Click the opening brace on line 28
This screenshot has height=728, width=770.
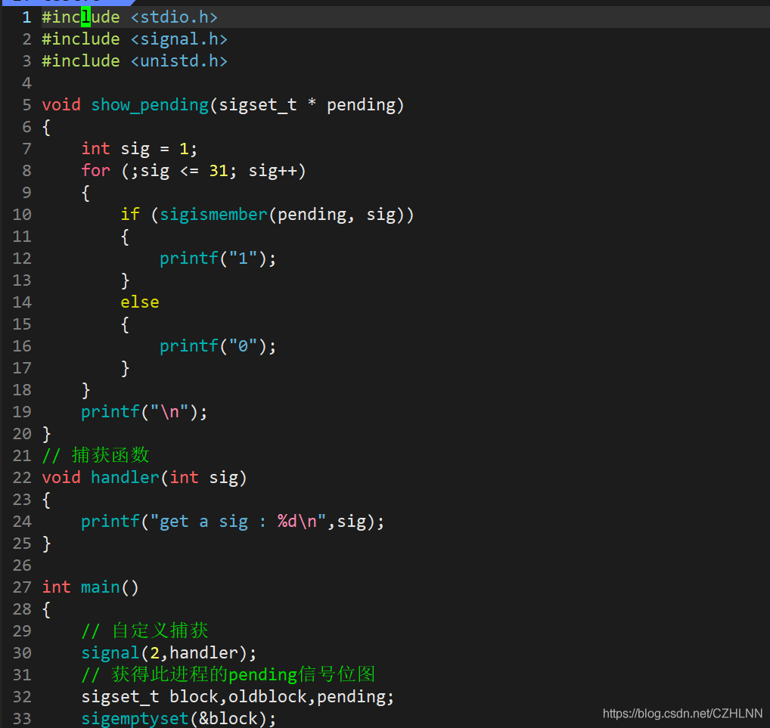[47, 609]
